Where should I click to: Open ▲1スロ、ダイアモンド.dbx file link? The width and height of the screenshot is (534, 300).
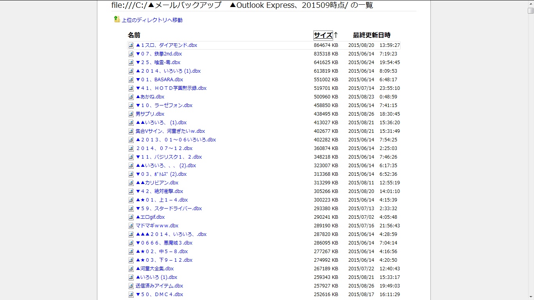pyautogui.click(x=166, y=45)
